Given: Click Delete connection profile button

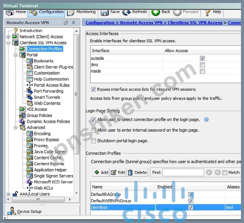Looking at the screenshot, I should coord(137,172).
